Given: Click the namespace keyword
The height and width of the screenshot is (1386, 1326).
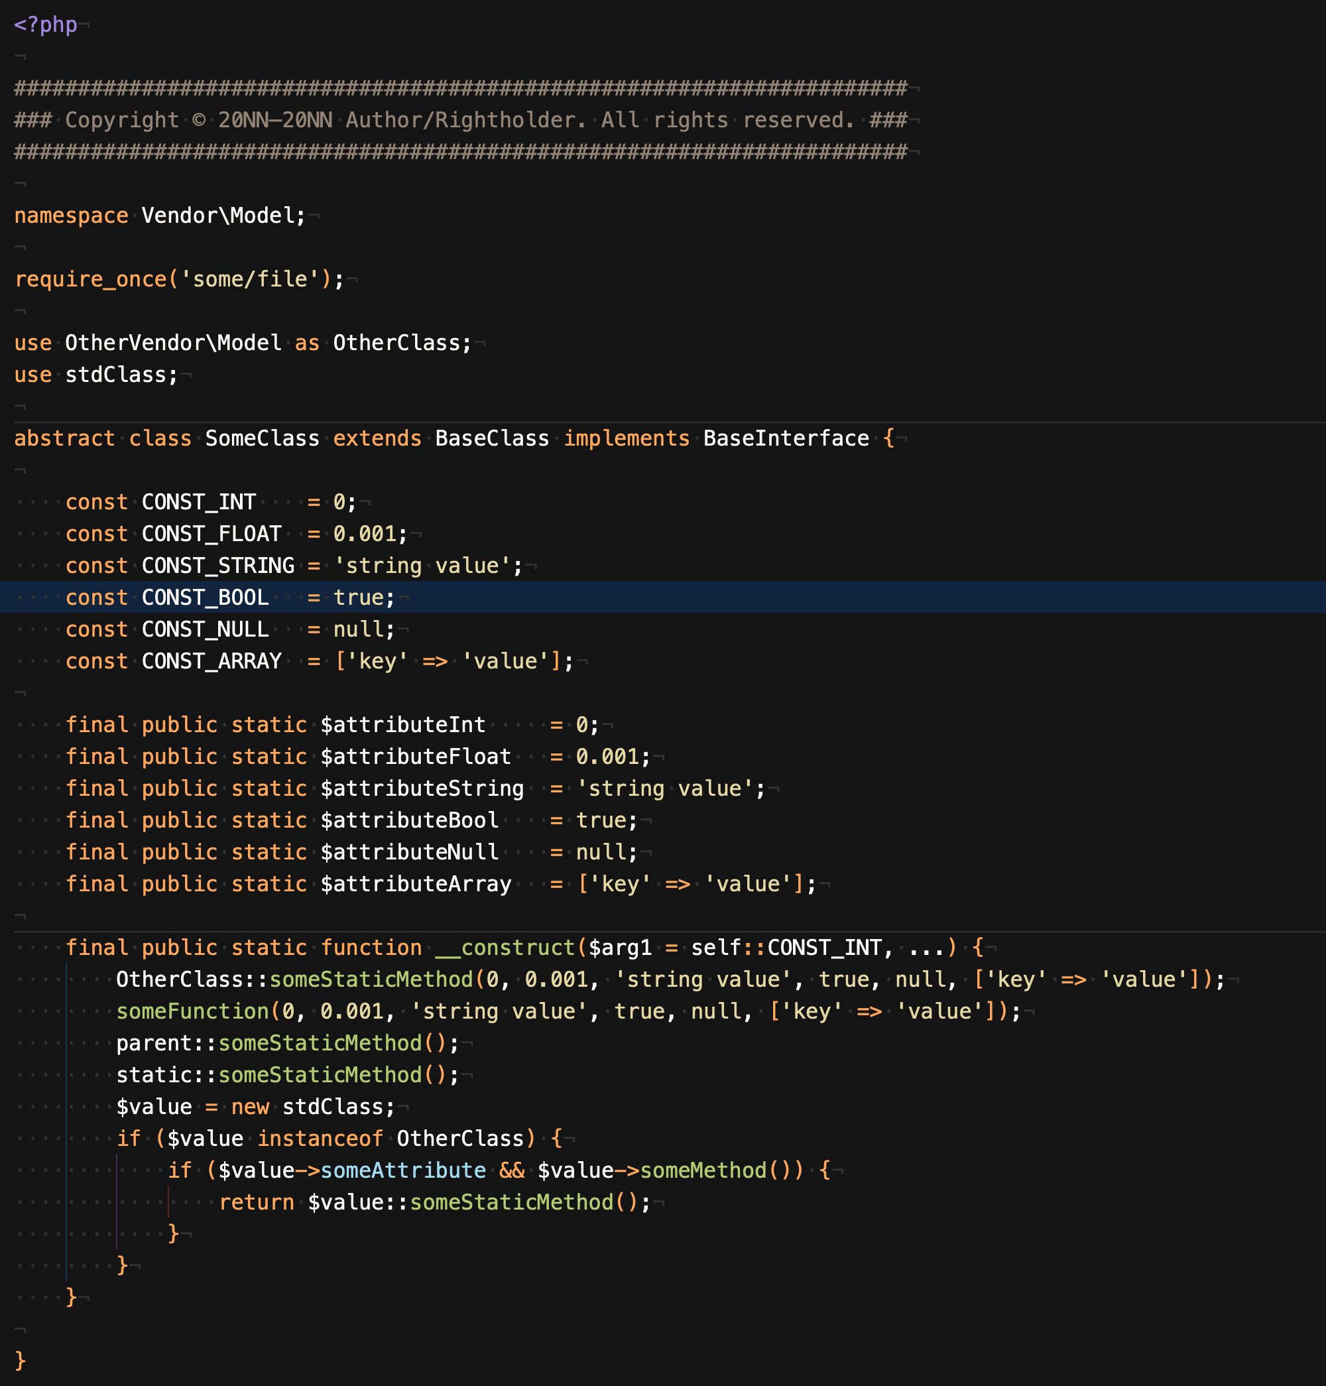Looking at the screenshot, I should pos(71,216).
